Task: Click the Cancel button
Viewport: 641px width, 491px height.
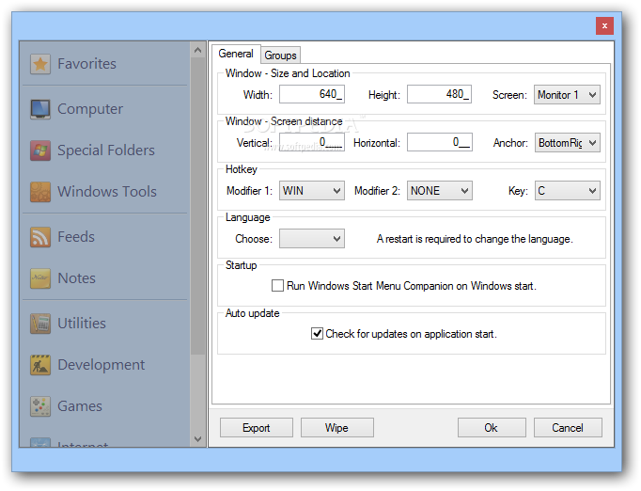Action: [568, 428]
